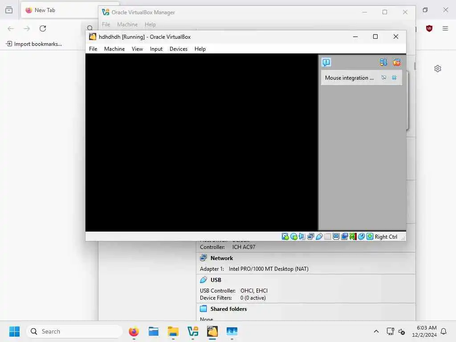Click the delete all notifications icon
Image resolution: width=456 pixels, height=342 pixels.
click(397, 62)
